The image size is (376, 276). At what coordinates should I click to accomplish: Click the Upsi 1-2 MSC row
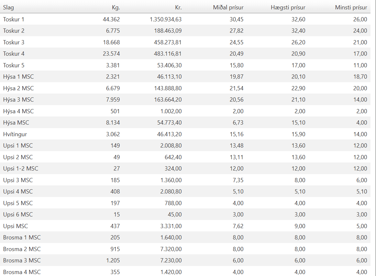(21, 169)
